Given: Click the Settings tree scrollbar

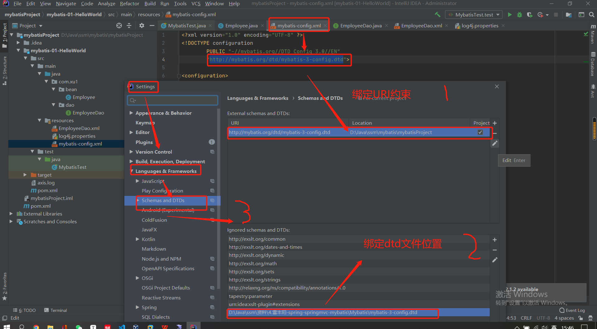Looking at the screenshot, I should click(x=219, y=199).
